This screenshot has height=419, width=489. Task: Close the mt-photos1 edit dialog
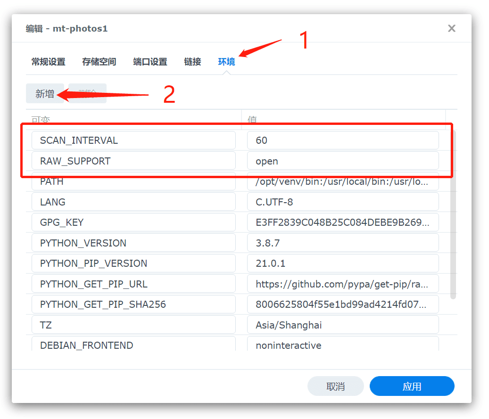tap(451, 29)
